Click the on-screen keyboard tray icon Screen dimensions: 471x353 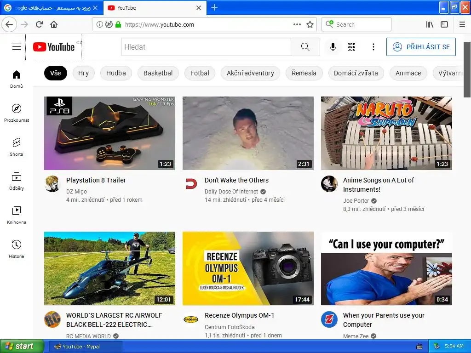(x=419, y=347)
